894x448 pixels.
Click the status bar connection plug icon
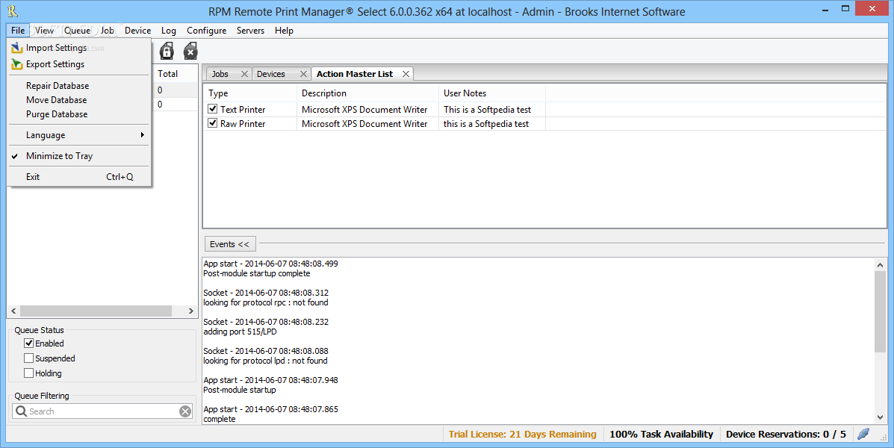863,434
